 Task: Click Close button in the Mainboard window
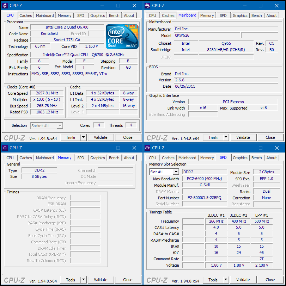point(270,137)
